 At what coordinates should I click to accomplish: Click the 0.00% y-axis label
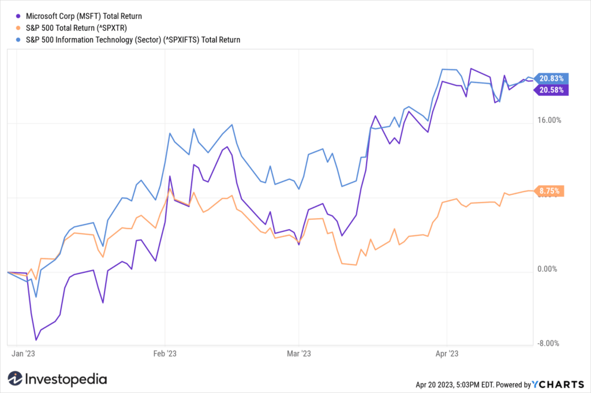click(x=547, y=269)
